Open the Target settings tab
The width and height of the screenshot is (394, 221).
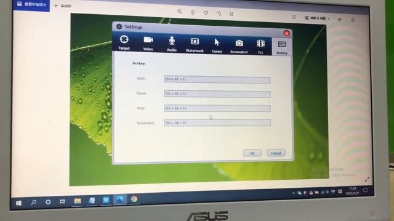[x=124, y=42]
